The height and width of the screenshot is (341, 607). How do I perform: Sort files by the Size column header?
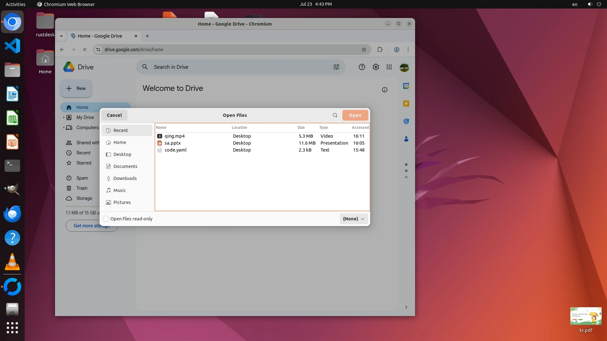[301, 128]
